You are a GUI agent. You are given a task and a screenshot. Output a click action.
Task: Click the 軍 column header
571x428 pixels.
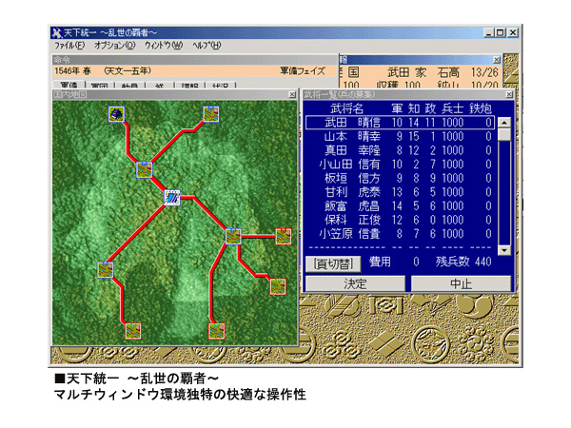click(397, 108)
